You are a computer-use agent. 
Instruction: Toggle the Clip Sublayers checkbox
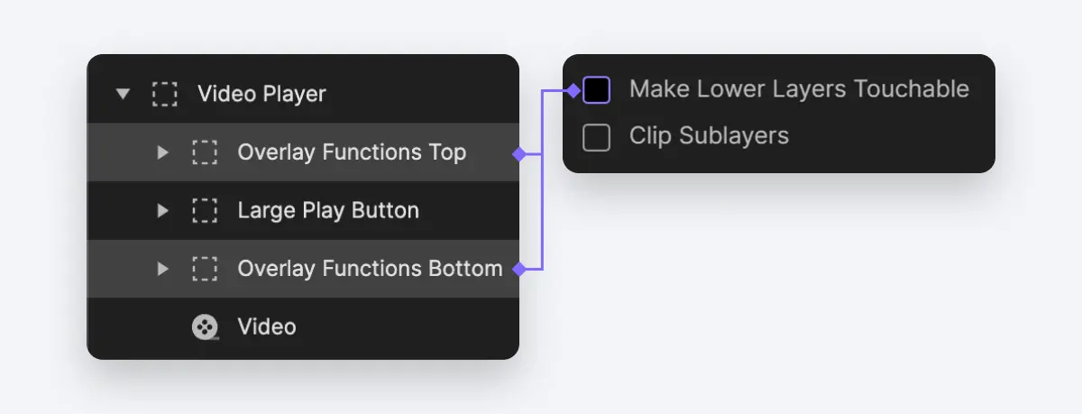[x=597, y=137]
